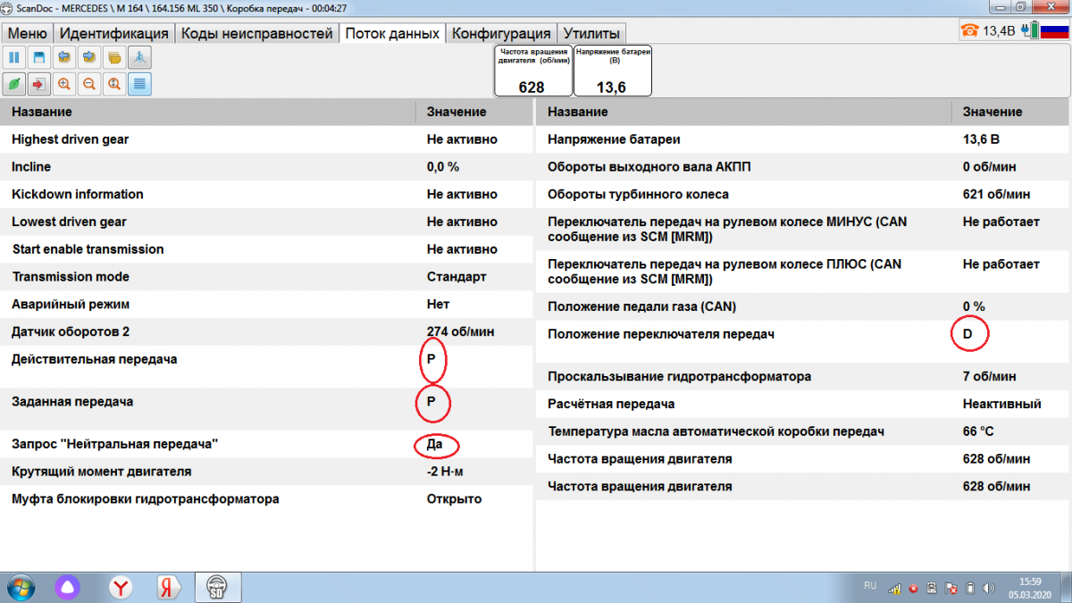Select the Действительная передача row
This screenshot has height=603, width=1072.
(x=266, y=366)
